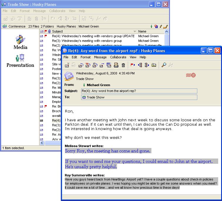
Task: Click the attachment paperclip column header
Action: [x=49, y=31]
